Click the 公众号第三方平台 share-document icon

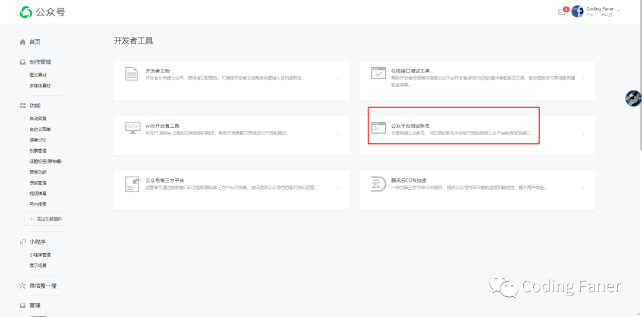point(133,184)
